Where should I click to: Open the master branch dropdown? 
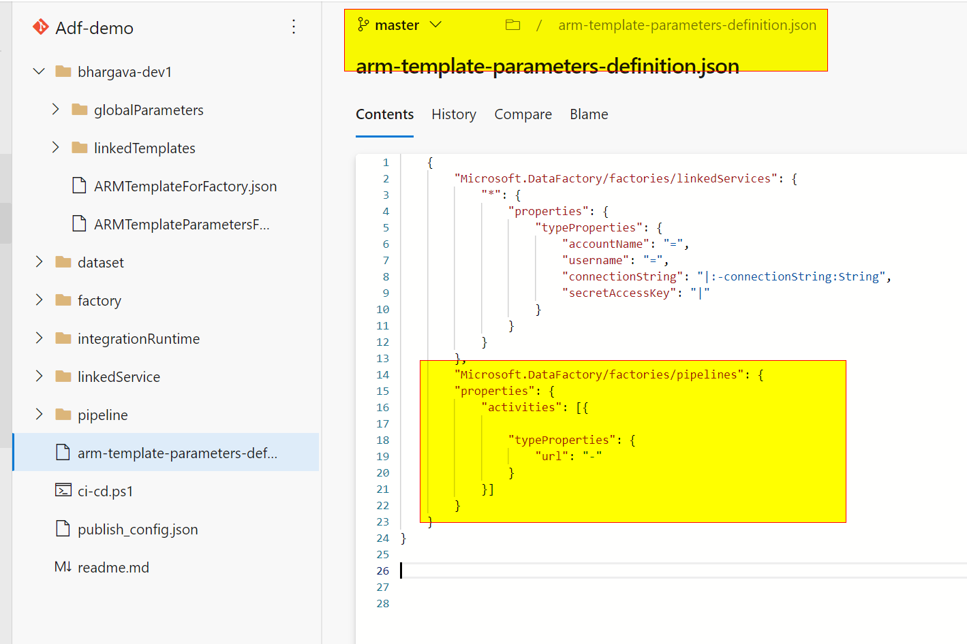click(437, 25)
